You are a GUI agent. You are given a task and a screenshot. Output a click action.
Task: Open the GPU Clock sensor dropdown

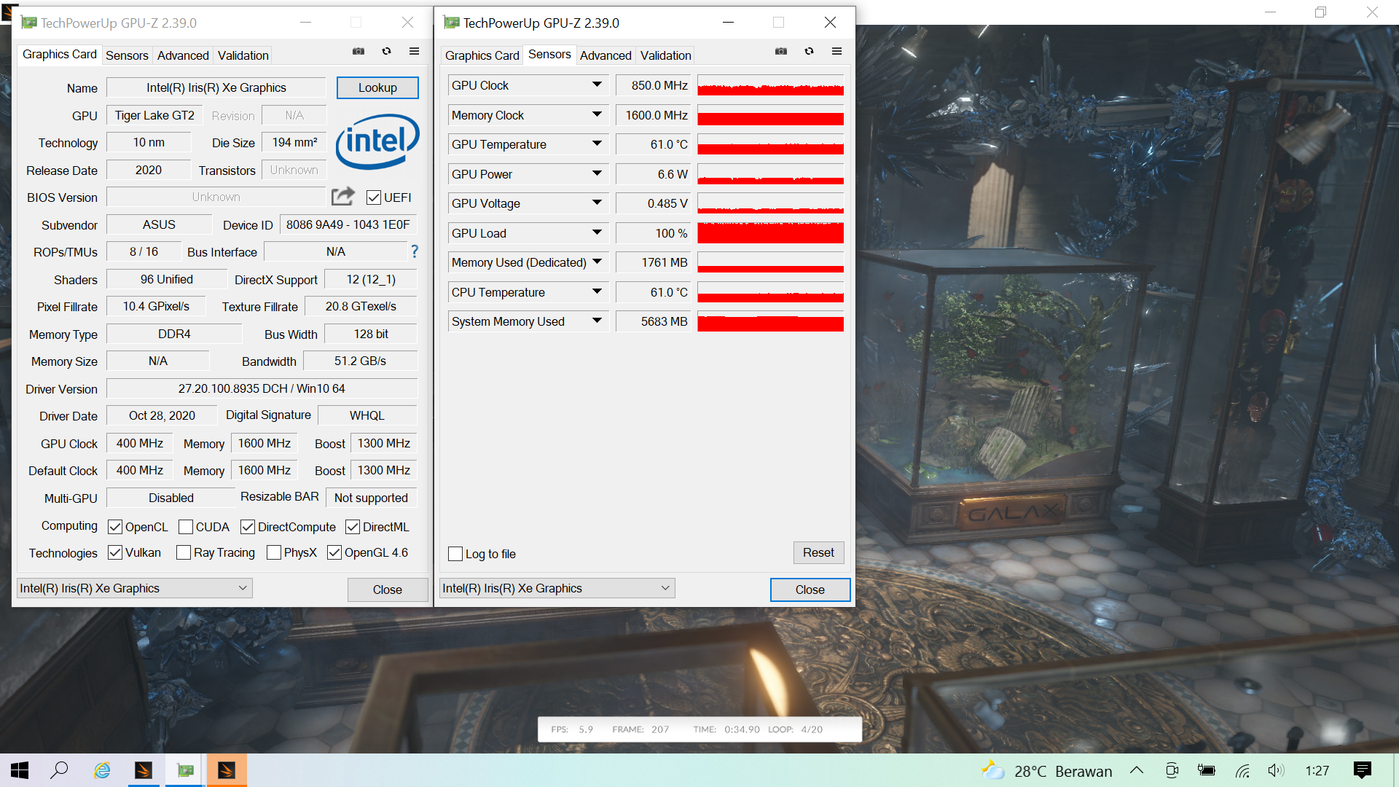pyautogui.click(x=597, y=85)
